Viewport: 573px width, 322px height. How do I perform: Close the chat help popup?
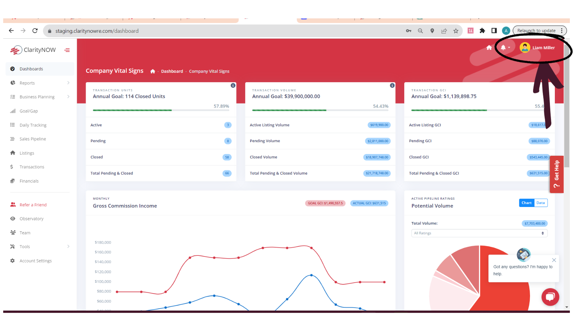click(x=554, y=260)
